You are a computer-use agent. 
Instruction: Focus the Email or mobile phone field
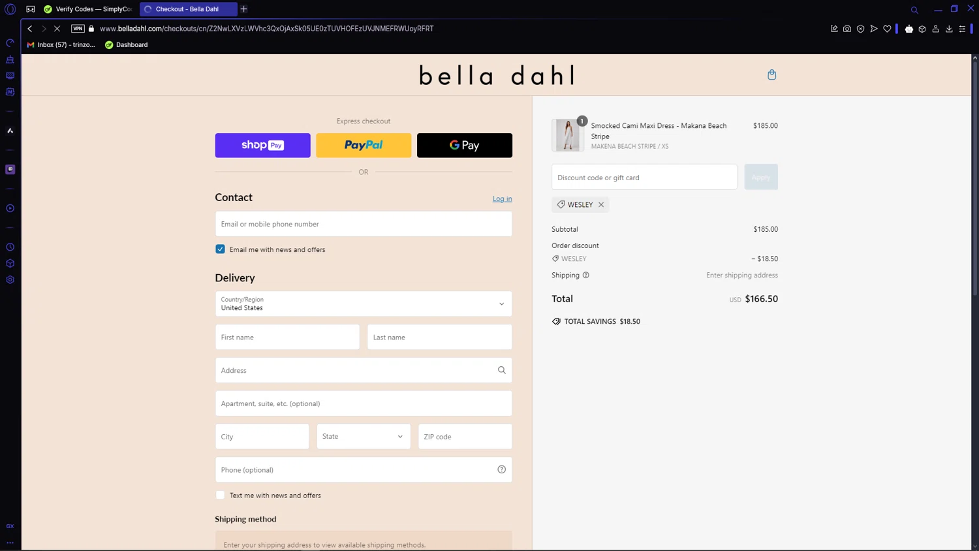[x=364, y=224]
